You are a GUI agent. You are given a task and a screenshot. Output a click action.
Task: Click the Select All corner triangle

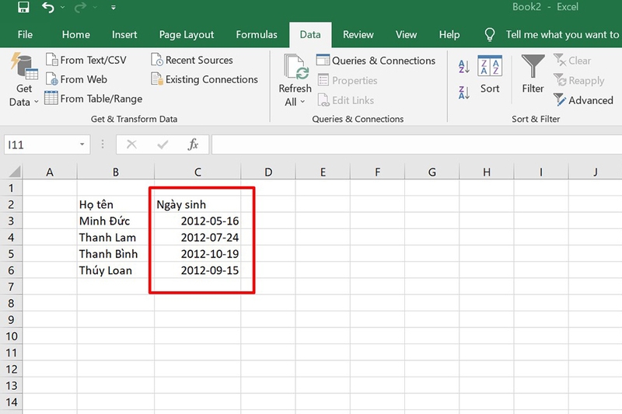coord(14,172)
